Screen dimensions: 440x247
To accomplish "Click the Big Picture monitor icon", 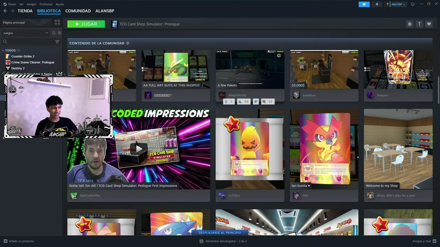I will click(413, 4).
